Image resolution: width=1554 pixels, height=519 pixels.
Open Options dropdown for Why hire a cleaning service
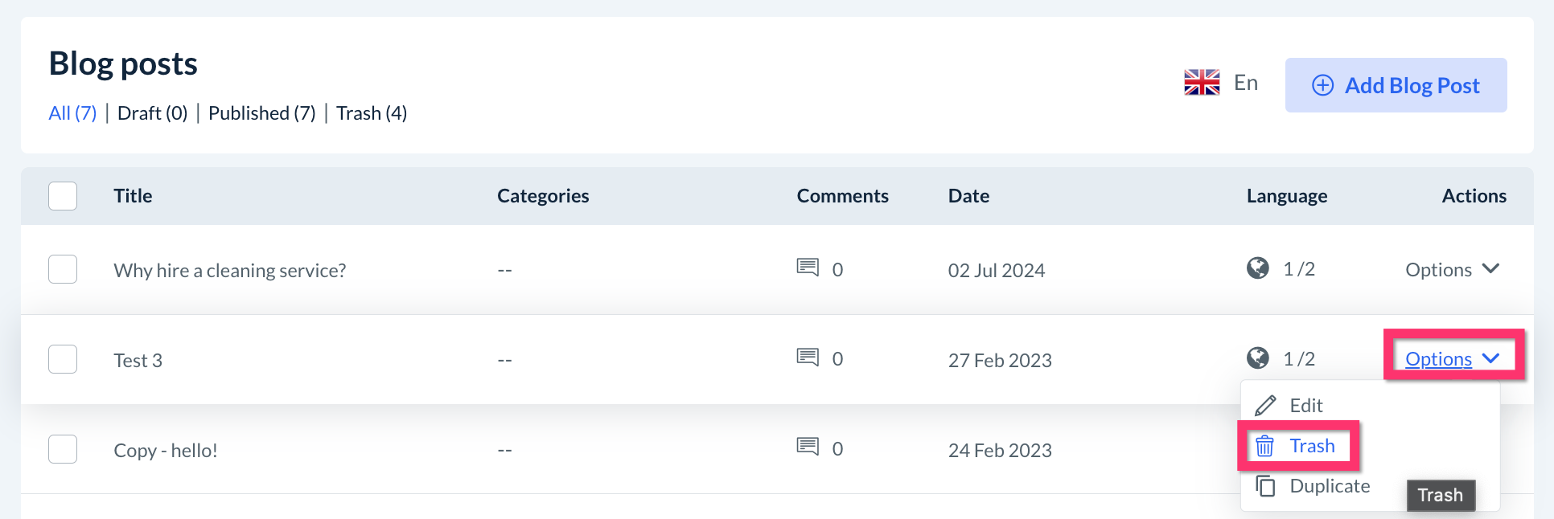click(x=1452, y=270)
